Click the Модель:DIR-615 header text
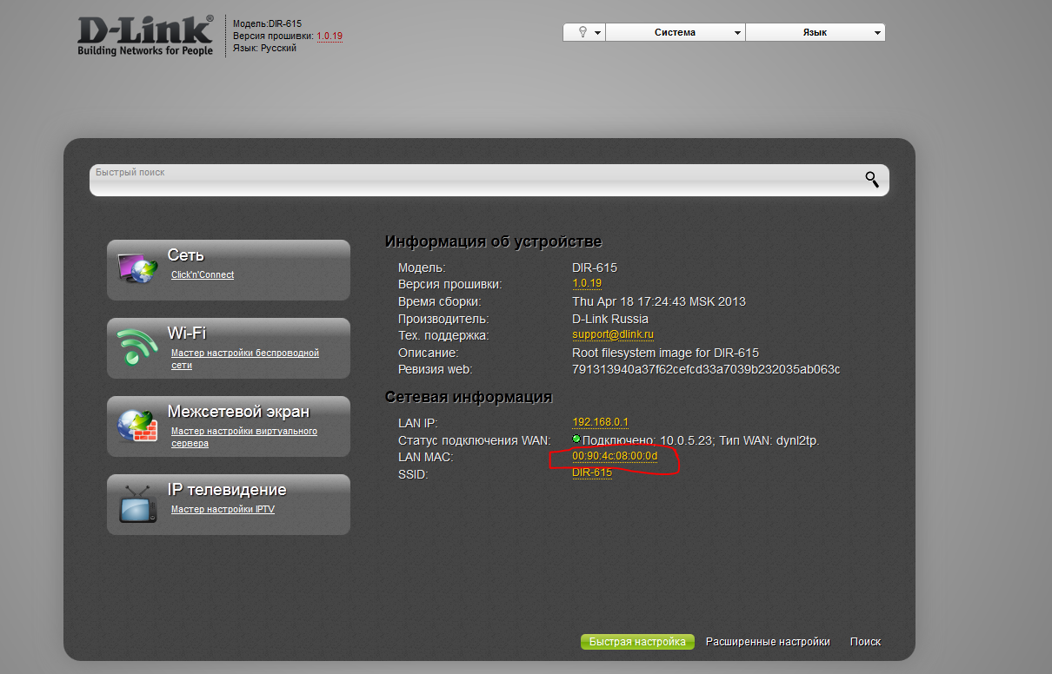The width and height of the screenshot is (1052, 674). click(267, 23)
